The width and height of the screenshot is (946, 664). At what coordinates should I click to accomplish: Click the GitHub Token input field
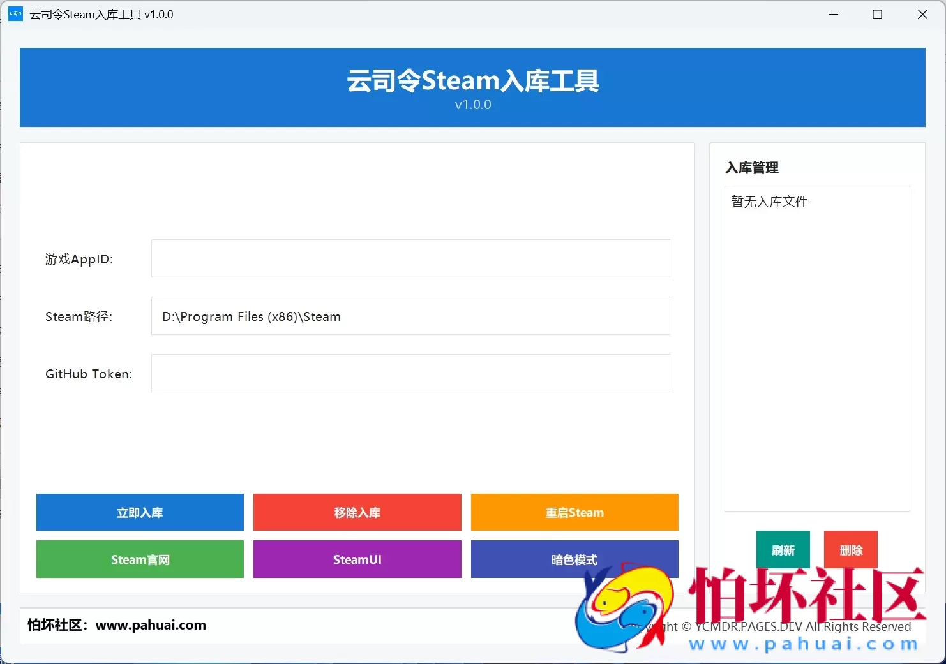(410, 373)
